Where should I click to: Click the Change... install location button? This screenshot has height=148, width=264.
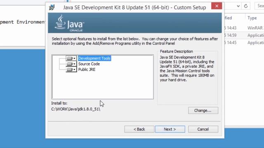pos(203,111)
